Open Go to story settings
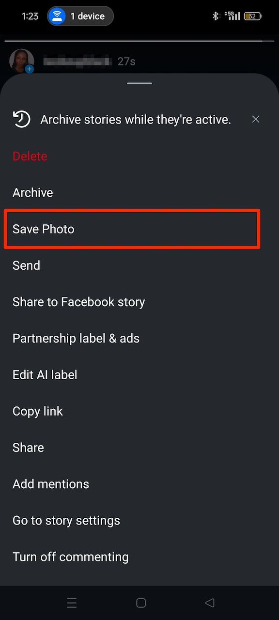 tap(66, 520)
